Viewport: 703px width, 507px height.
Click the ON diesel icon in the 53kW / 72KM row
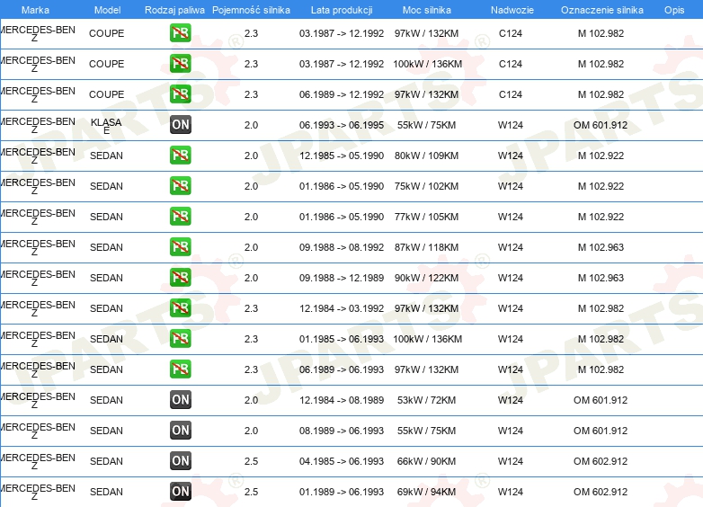click(180, 399)
